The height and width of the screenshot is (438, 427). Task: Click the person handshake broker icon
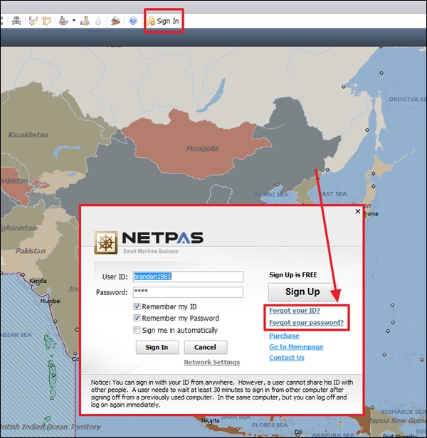pos(85,21)
